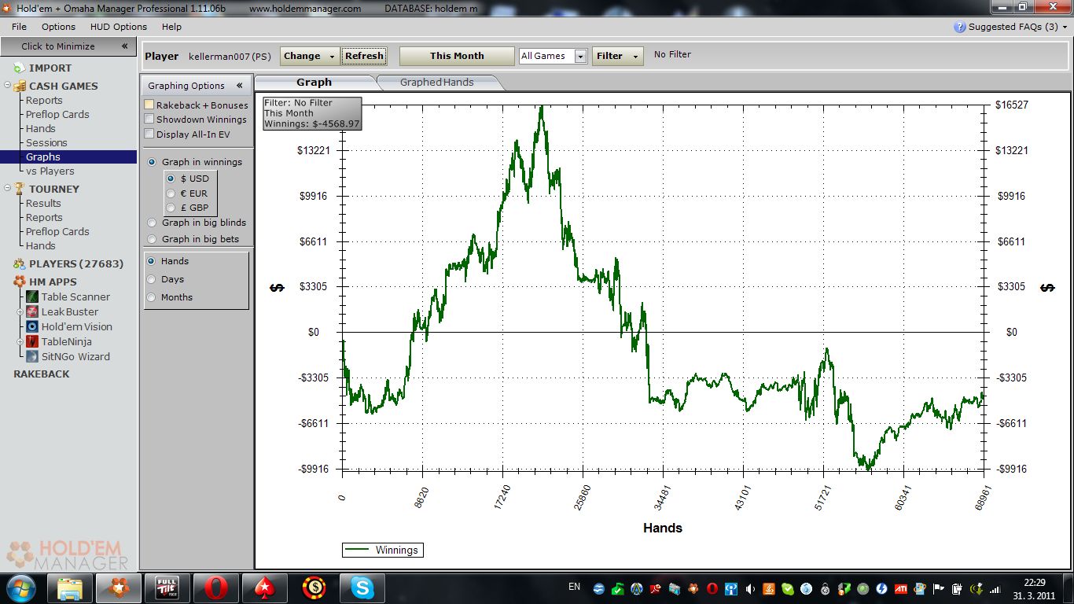
Task: Open the All Games dropdown
Action: coord(553,56)
